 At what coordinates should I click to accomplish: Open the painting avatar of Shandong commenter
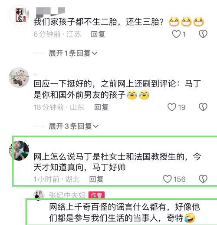(19, 78)
